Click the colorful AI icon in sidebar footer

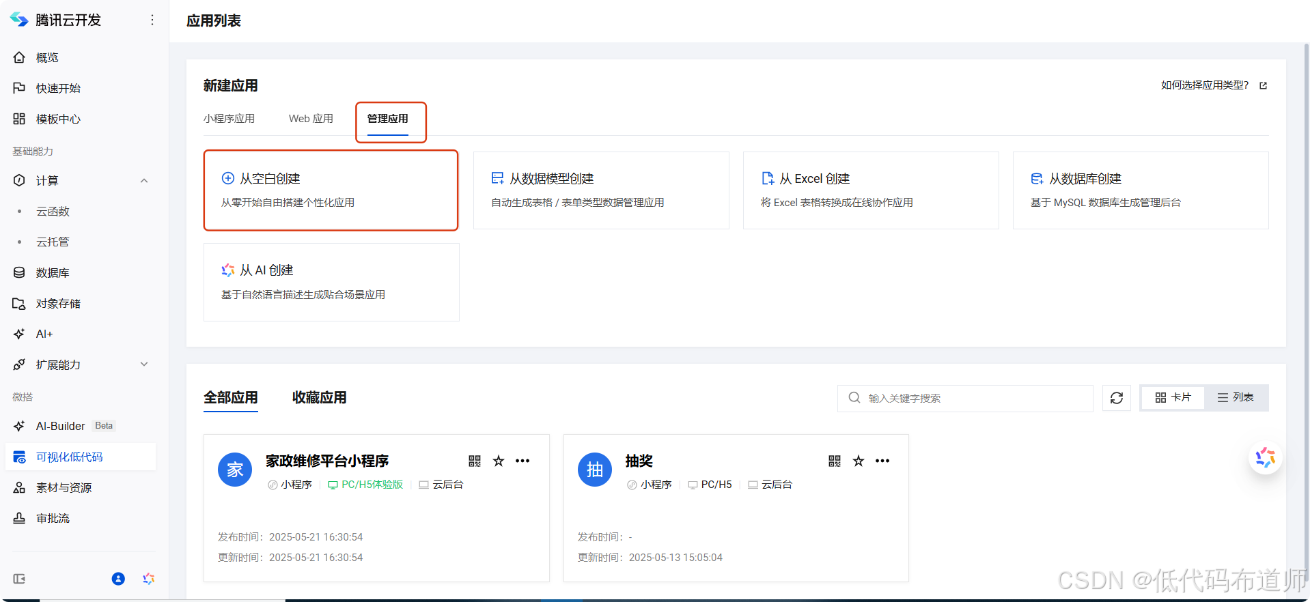(149, 579)
